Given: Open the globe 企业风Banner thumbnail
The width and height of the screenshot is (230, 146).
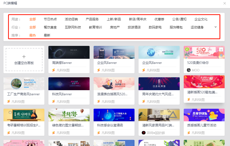Looking at the screenshot, I should [159, 52].
